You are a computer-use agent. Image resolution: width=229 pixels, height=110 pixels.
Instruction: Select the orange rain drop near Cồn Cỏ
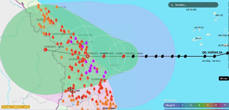pos(57,7)
